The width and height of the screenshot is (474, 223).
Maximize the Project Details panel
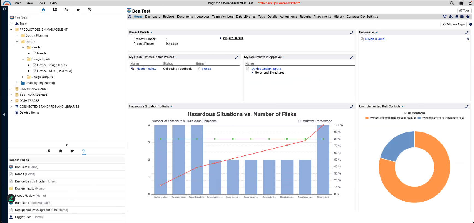click(x=352, y=33)
